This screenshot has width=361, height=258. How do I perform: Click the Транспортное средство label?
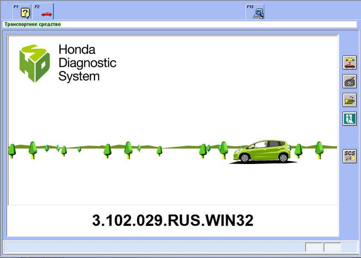(32, 24)
